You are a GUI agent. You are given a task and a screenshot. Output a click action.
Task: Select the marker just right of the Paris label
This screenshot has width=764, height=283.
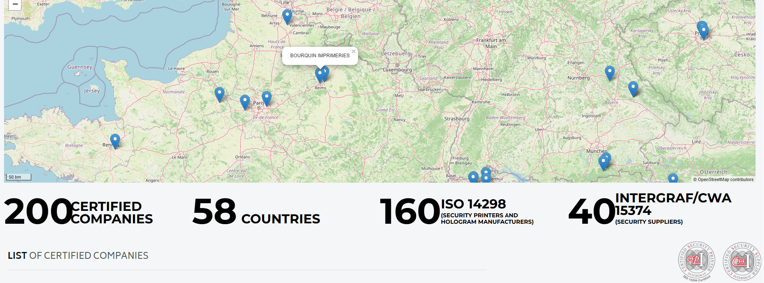point(266,99)
